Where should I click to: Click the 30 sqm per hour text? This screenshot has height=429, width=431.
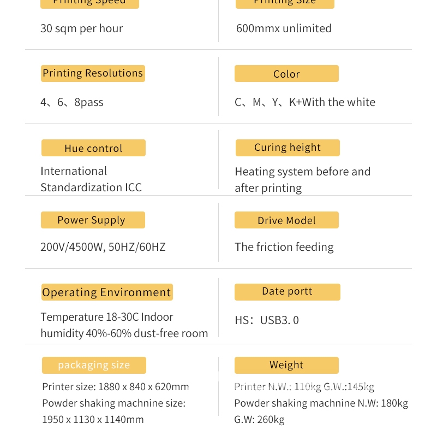[x=82, y=28]
